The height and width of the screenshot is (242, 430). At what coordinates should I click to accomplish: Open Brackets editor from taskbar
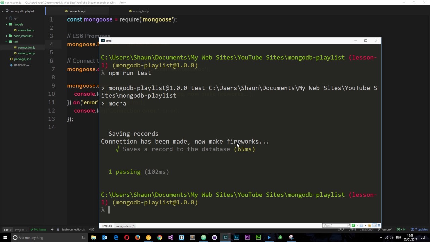coord(181,238)
